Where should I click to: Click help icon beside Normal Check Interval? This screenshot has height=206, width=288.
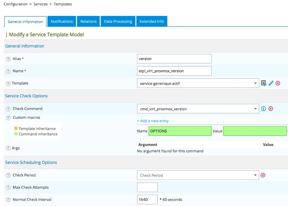pyautogui.click(x=8, y=200)
